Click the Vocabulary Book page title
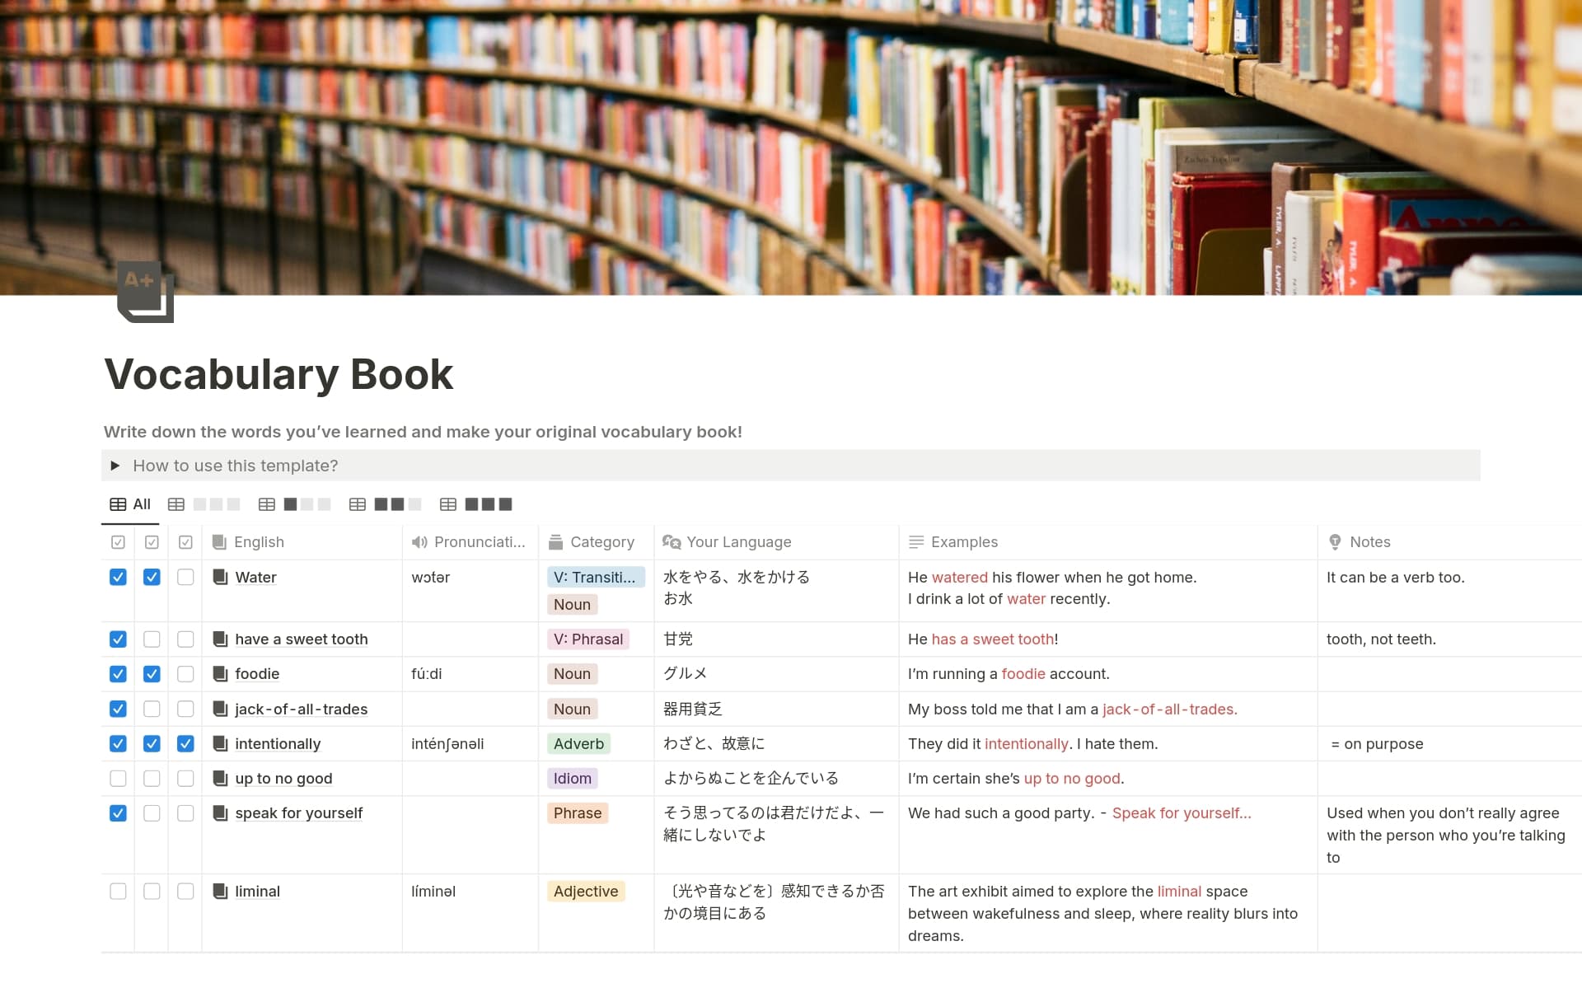1582x988 pixels. pyautogui.click(x=278, y=374)
